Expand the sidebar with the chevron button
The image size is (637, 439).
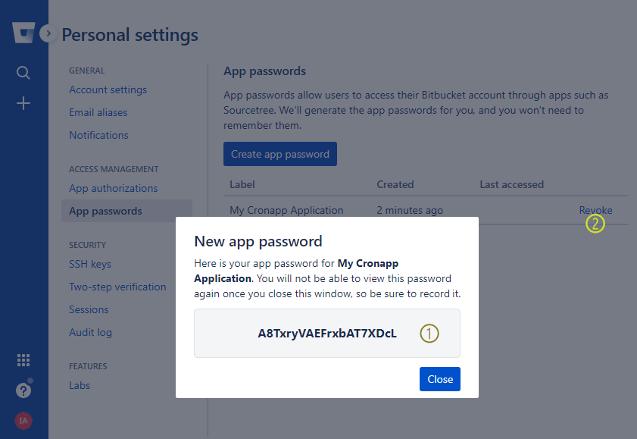pyautogui.click(x=48, y=33)
